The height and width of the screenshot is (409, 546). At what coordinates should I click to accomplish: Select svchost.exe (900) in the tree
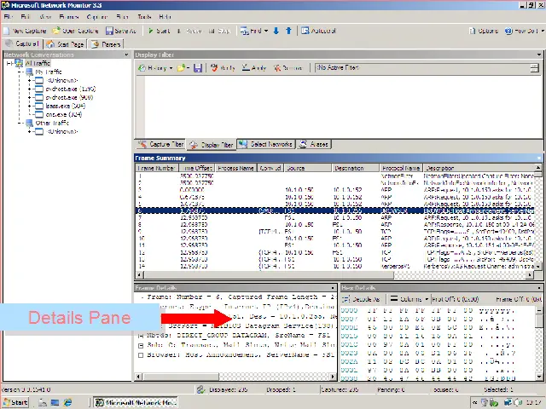coord(69,97)
